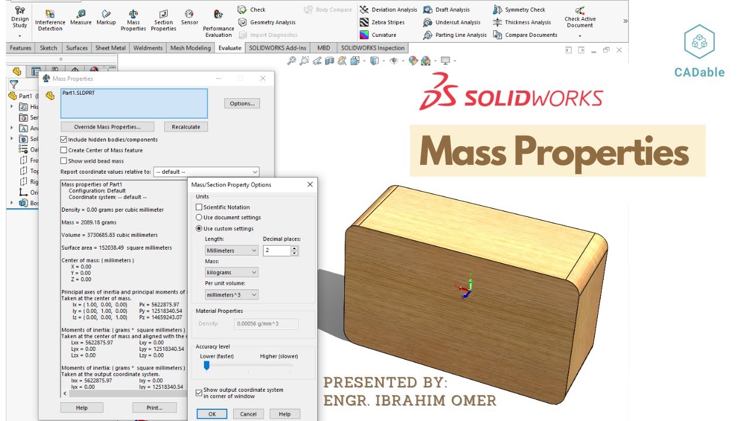Open the Length units dropdown showing Millimeters
This screenshot has height=421, width=748.
coord(230,250)
